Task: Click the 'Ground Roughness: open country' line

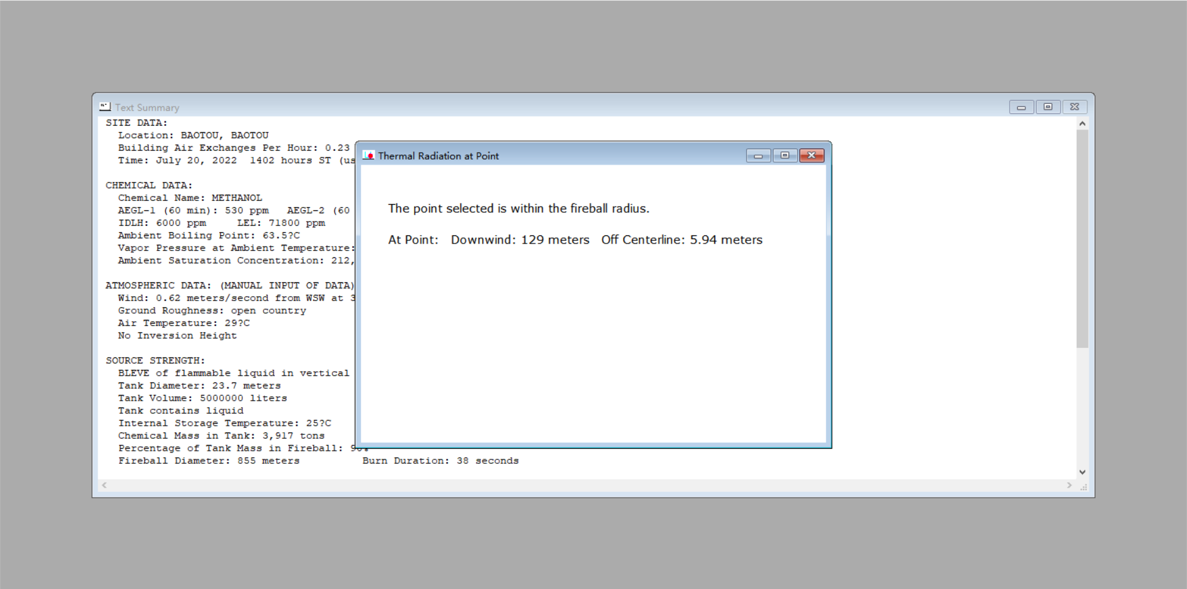Action: (212, 310)
